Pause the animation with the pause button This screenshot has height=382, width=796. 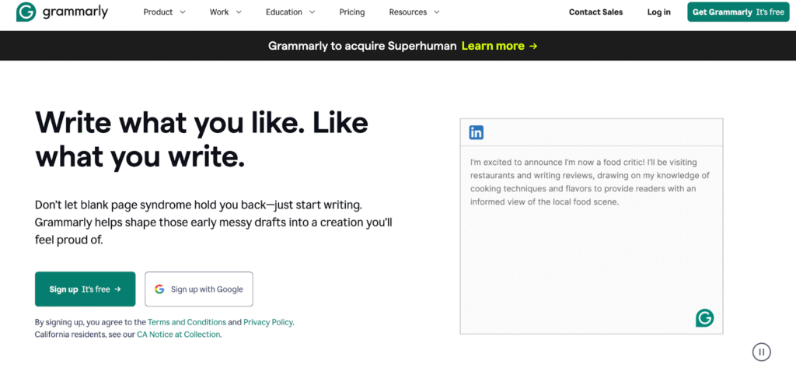point(761,352)
